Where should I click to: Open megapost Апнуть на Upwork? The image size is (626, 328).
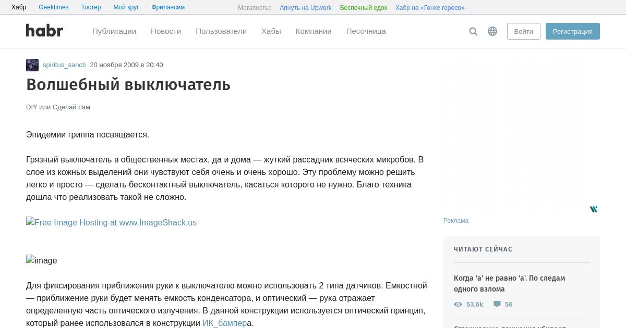coord(306,8)
